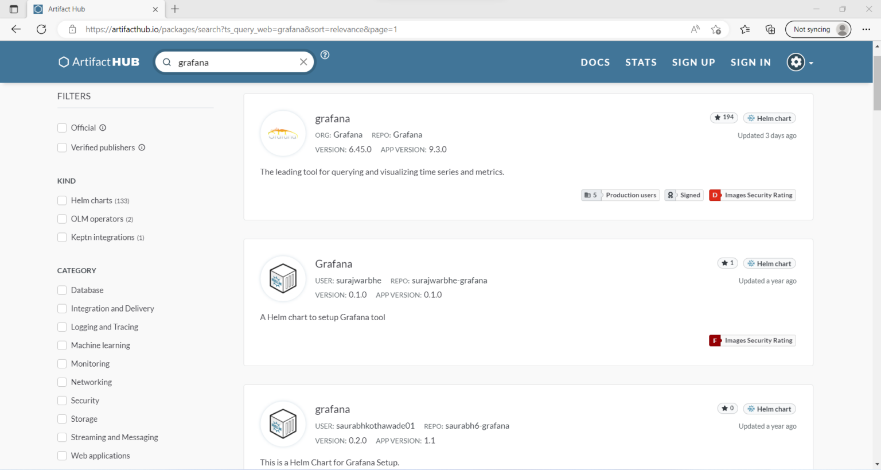881x470 pixels.
Task: Open the search tips help icon
Action: (x=325, y=55)
